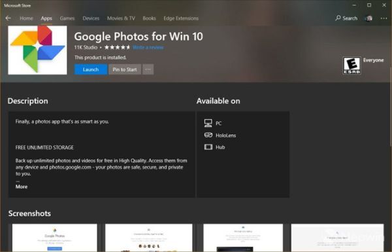Open more options beside Pin to Start
Screen dimensions: 392x252
click(148, 69)
